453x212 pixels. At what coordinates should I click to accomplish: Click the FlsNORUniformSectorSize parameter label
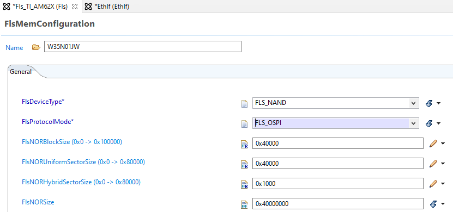pos(83,162)
